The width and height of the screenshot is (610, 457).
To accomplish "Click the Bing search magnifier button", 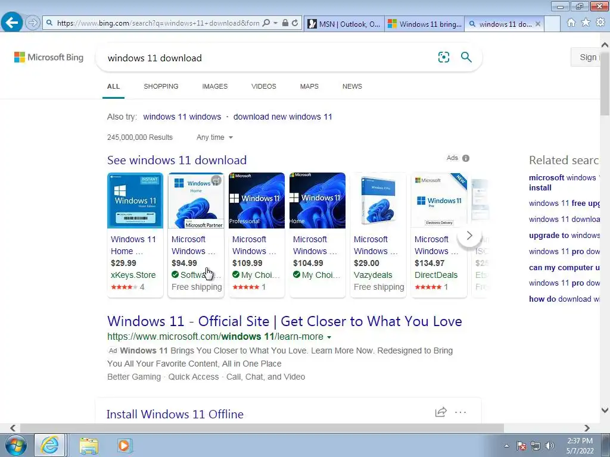I will click(466, 58).
